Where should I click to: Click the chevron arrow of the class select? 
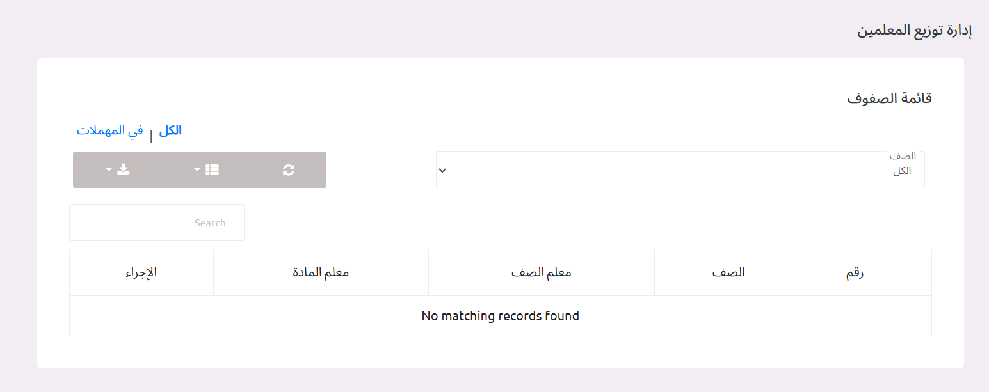click(442, 171)
